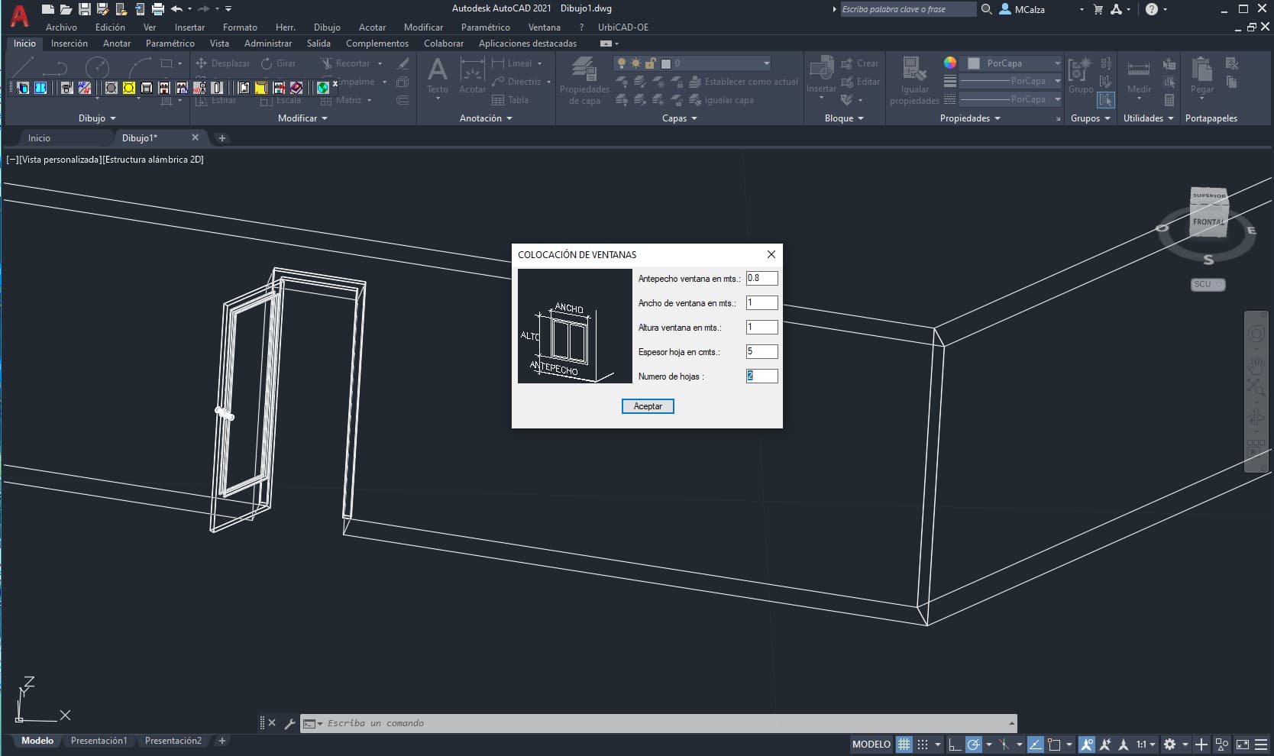The height and width of the screenshot is (756, 1274).
Task: Expand the Modificar panel title
Action: pyautogui.click(x=302, y=118)
